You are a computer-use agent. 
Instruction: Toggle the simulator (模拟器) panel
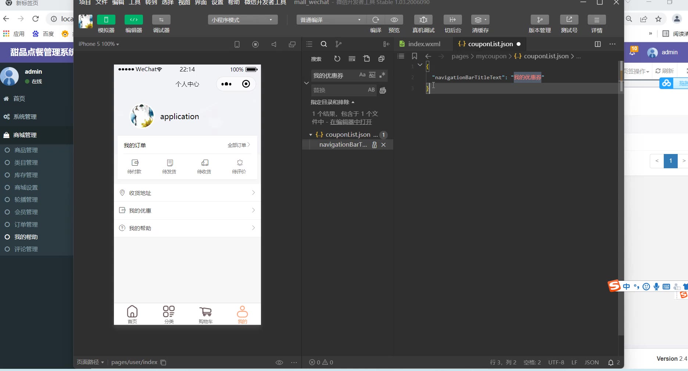click(x=106, y=20)
